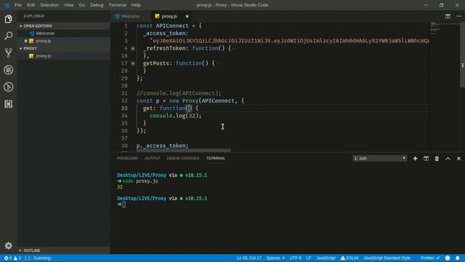Open the editor More Actions ellipsis
Viewport: 465px width, 262px height.
458,16
